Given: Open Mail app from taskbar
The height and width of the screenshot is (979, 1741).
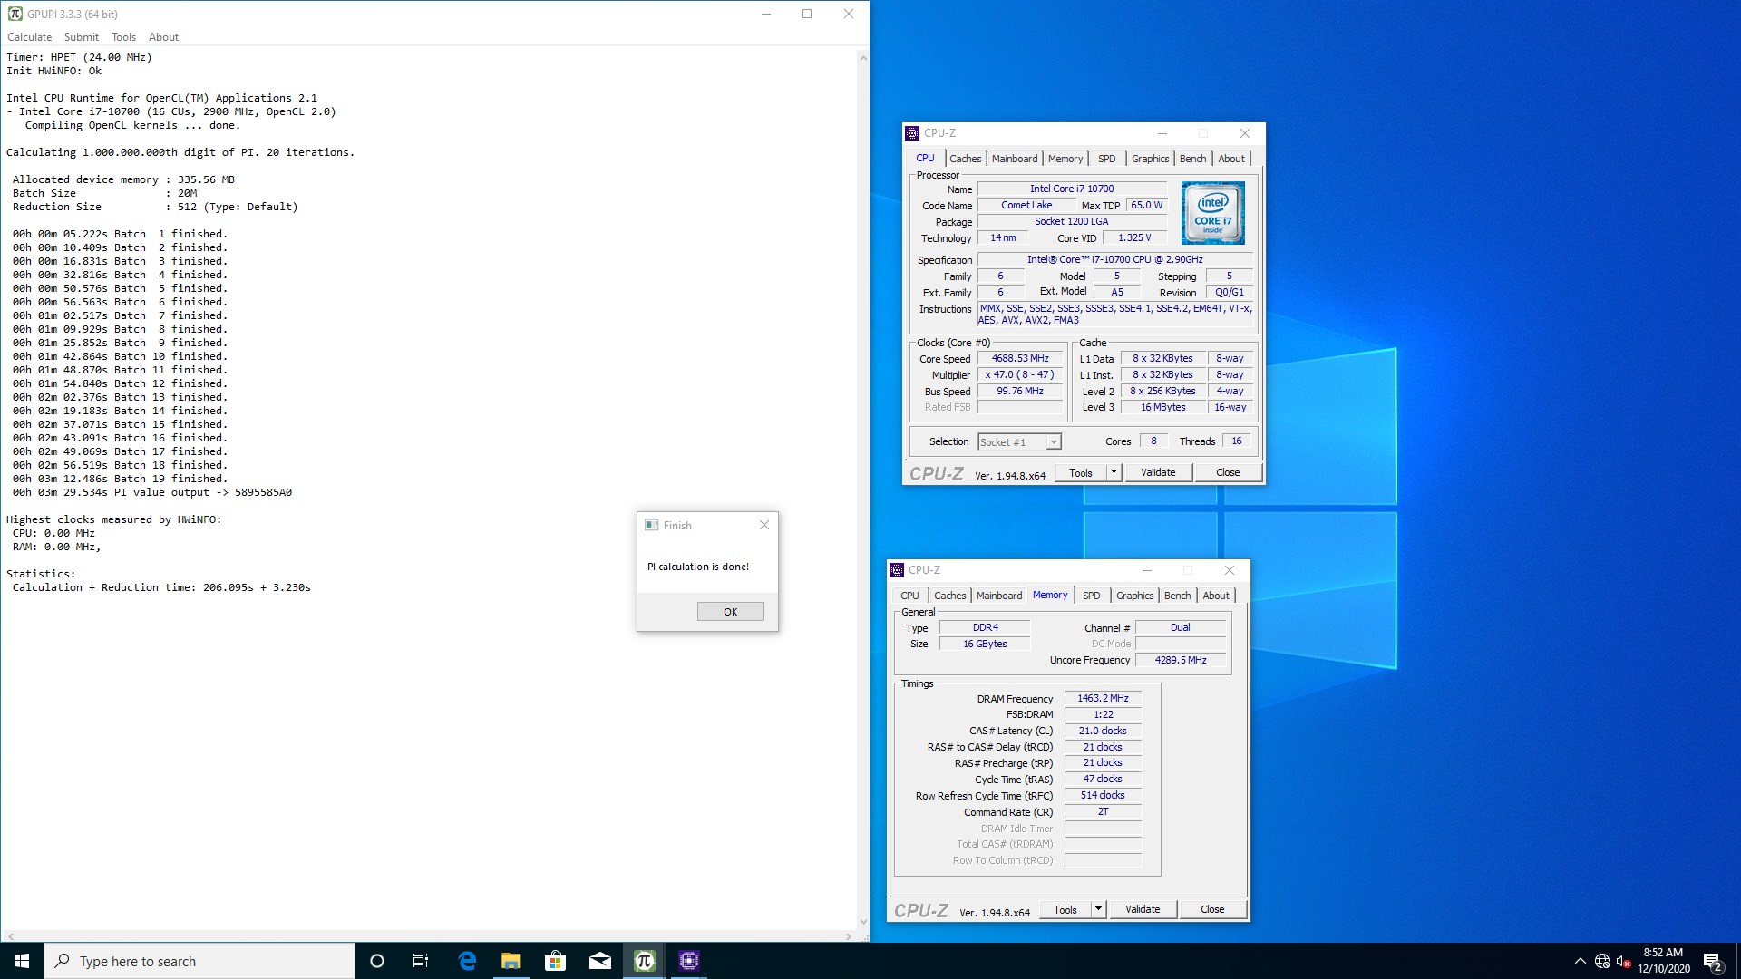Looking at the screenshot, I should click(x=600, y=961).
